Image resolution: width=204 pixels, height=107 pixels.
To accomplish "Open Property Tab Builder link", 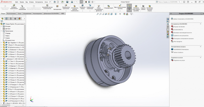I will pyautogui.click(x=179, y=27).
